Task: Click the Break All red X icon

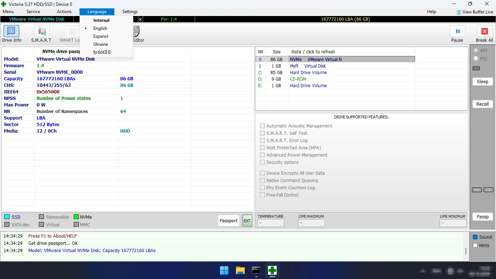Action: pyautogui.click(x=484, y=31)
